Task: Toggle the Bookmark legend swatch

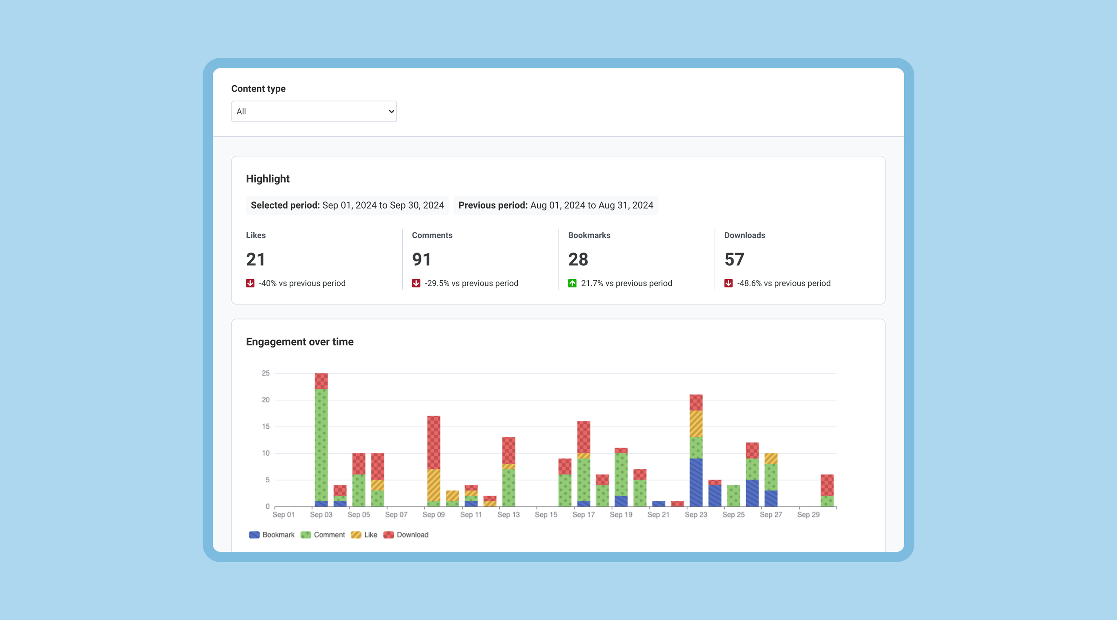Action: coord(255,534)
